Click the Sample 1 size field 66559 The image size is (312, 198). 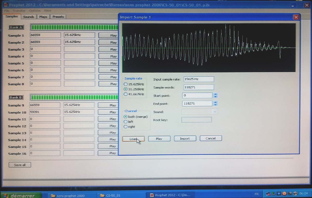point(45,35)
